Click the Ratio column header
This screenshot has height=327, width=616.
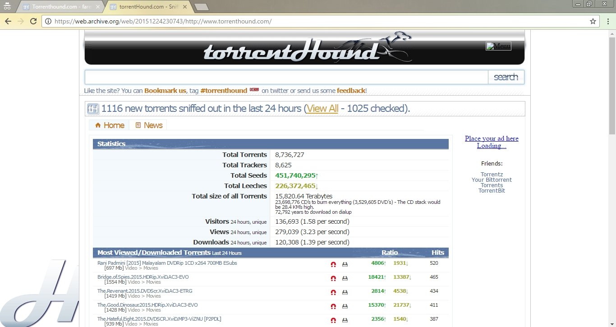390,253
